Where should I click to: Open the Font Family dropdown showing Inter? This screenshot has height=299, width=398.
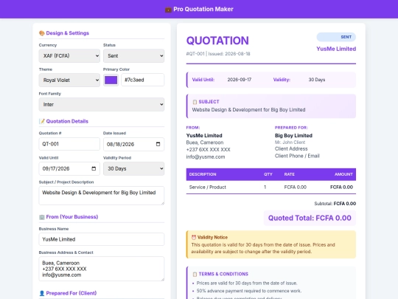pos(102,105)
